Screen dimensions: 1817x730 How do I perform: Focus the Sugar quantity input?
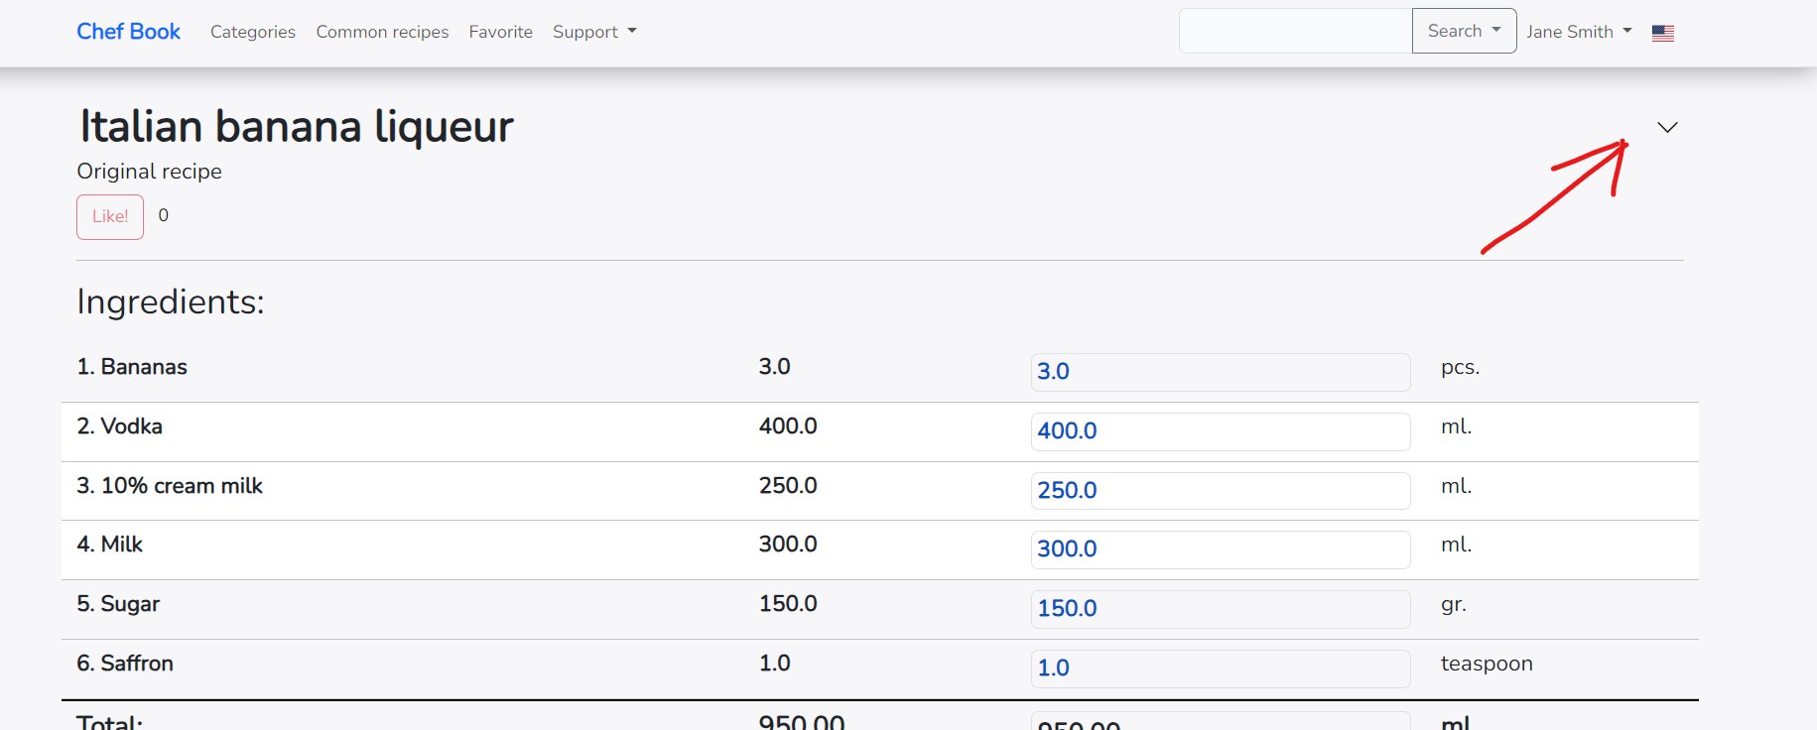tap(1220, 609)
